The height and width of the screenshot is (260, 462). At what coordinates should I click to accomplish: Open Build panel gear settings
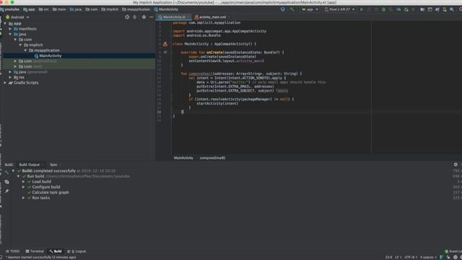[456, 165]
